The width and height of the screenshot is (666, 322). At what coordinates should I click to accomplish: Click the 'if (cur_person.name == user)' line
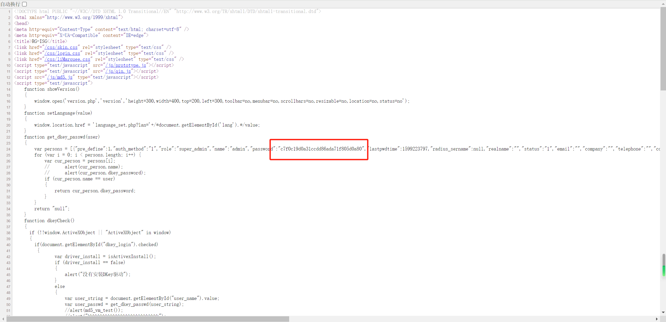[x=80, y=179]
